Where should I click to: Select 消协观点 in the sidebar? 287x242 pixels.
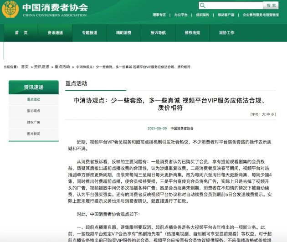pos(34,111)
